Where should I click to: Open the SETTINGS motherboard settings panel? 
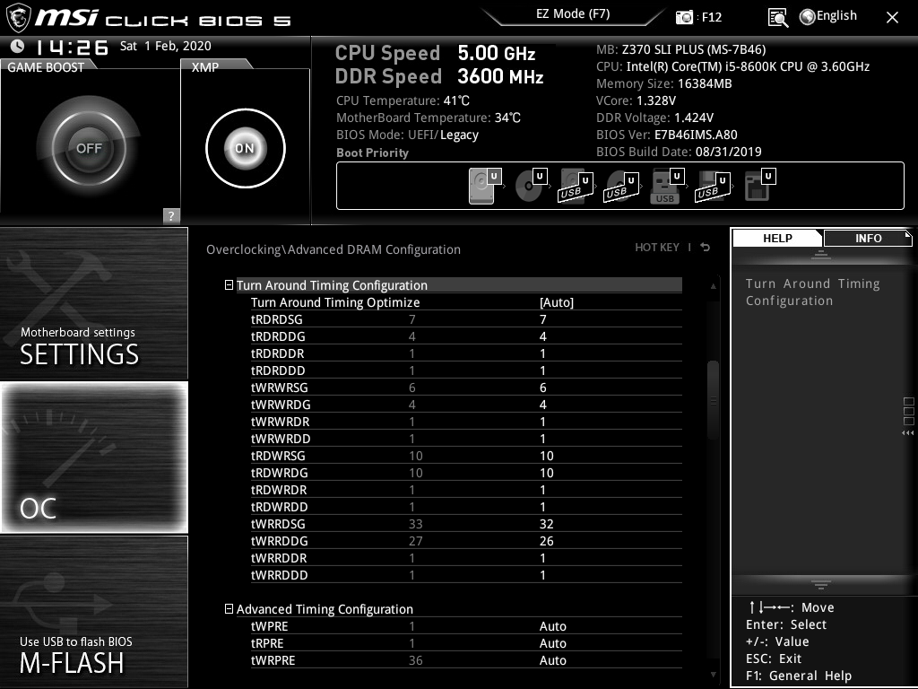point(93,303)
